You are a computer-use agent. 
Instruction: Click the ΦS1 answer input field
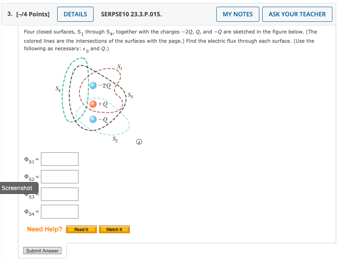pos(59,159)
